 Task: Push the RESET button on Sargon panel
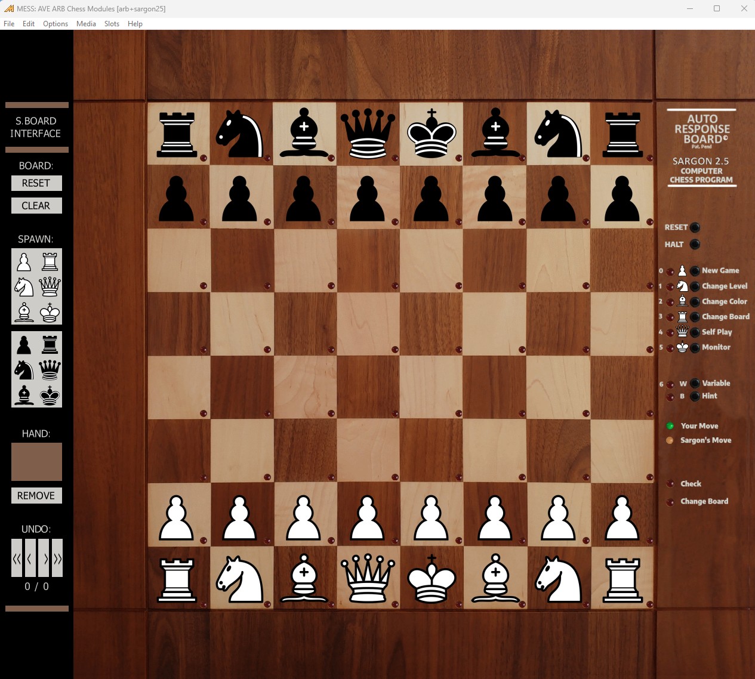pyautogui.click(x=695, y=227)
